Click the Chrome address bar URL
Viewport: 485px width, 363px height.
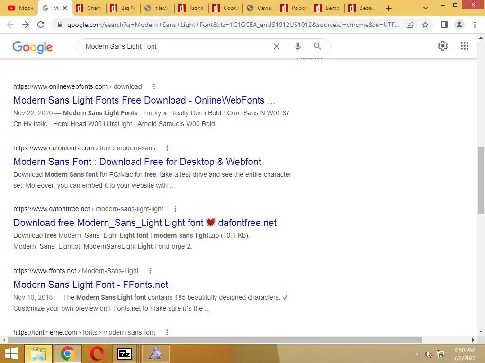pyautogui.click(x=233, y=25)
